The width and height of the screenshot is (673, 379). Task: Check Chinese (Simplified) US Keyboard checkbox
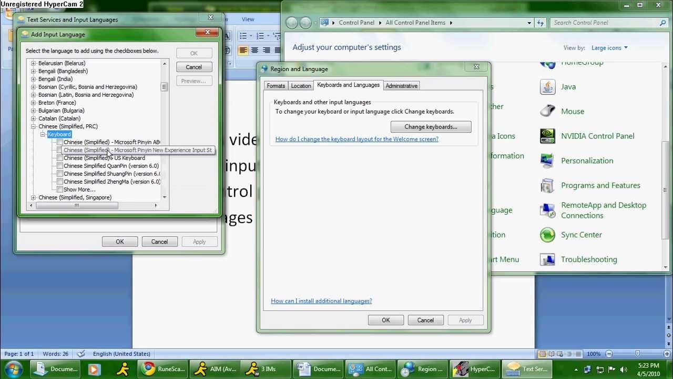[60, 158]
